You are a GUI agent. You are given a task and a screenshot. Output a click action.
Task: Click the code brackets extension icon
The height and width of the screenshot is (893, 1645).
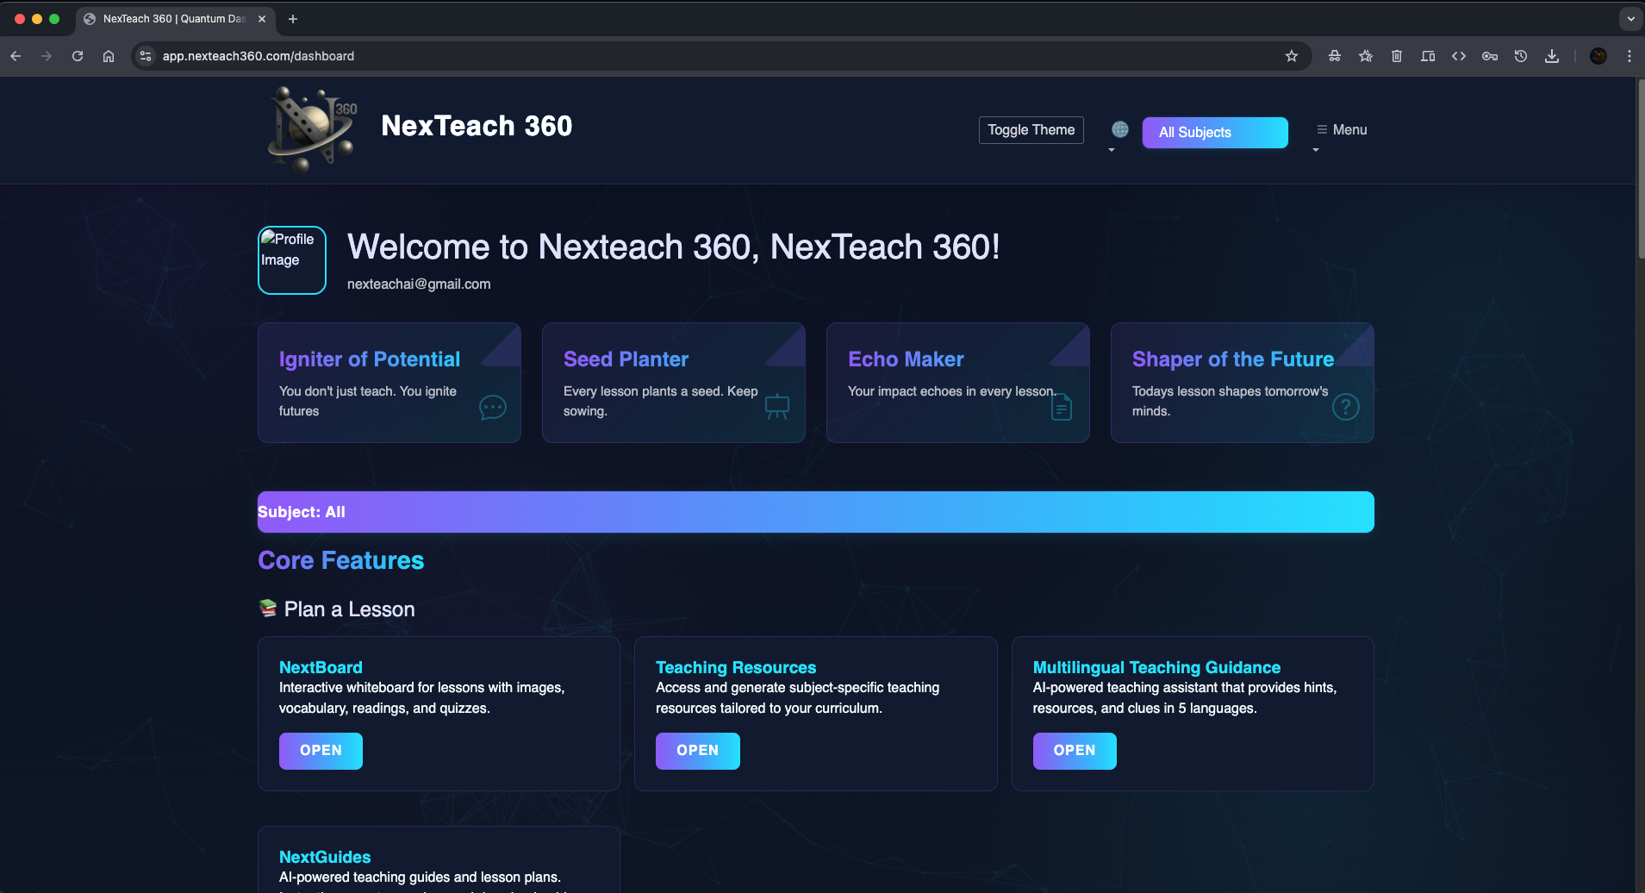click(1459, 56)
